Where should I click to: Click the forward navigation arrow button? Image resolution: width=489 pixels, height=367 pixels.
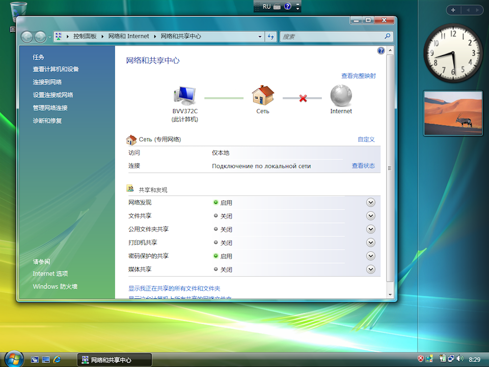point(40,37)
